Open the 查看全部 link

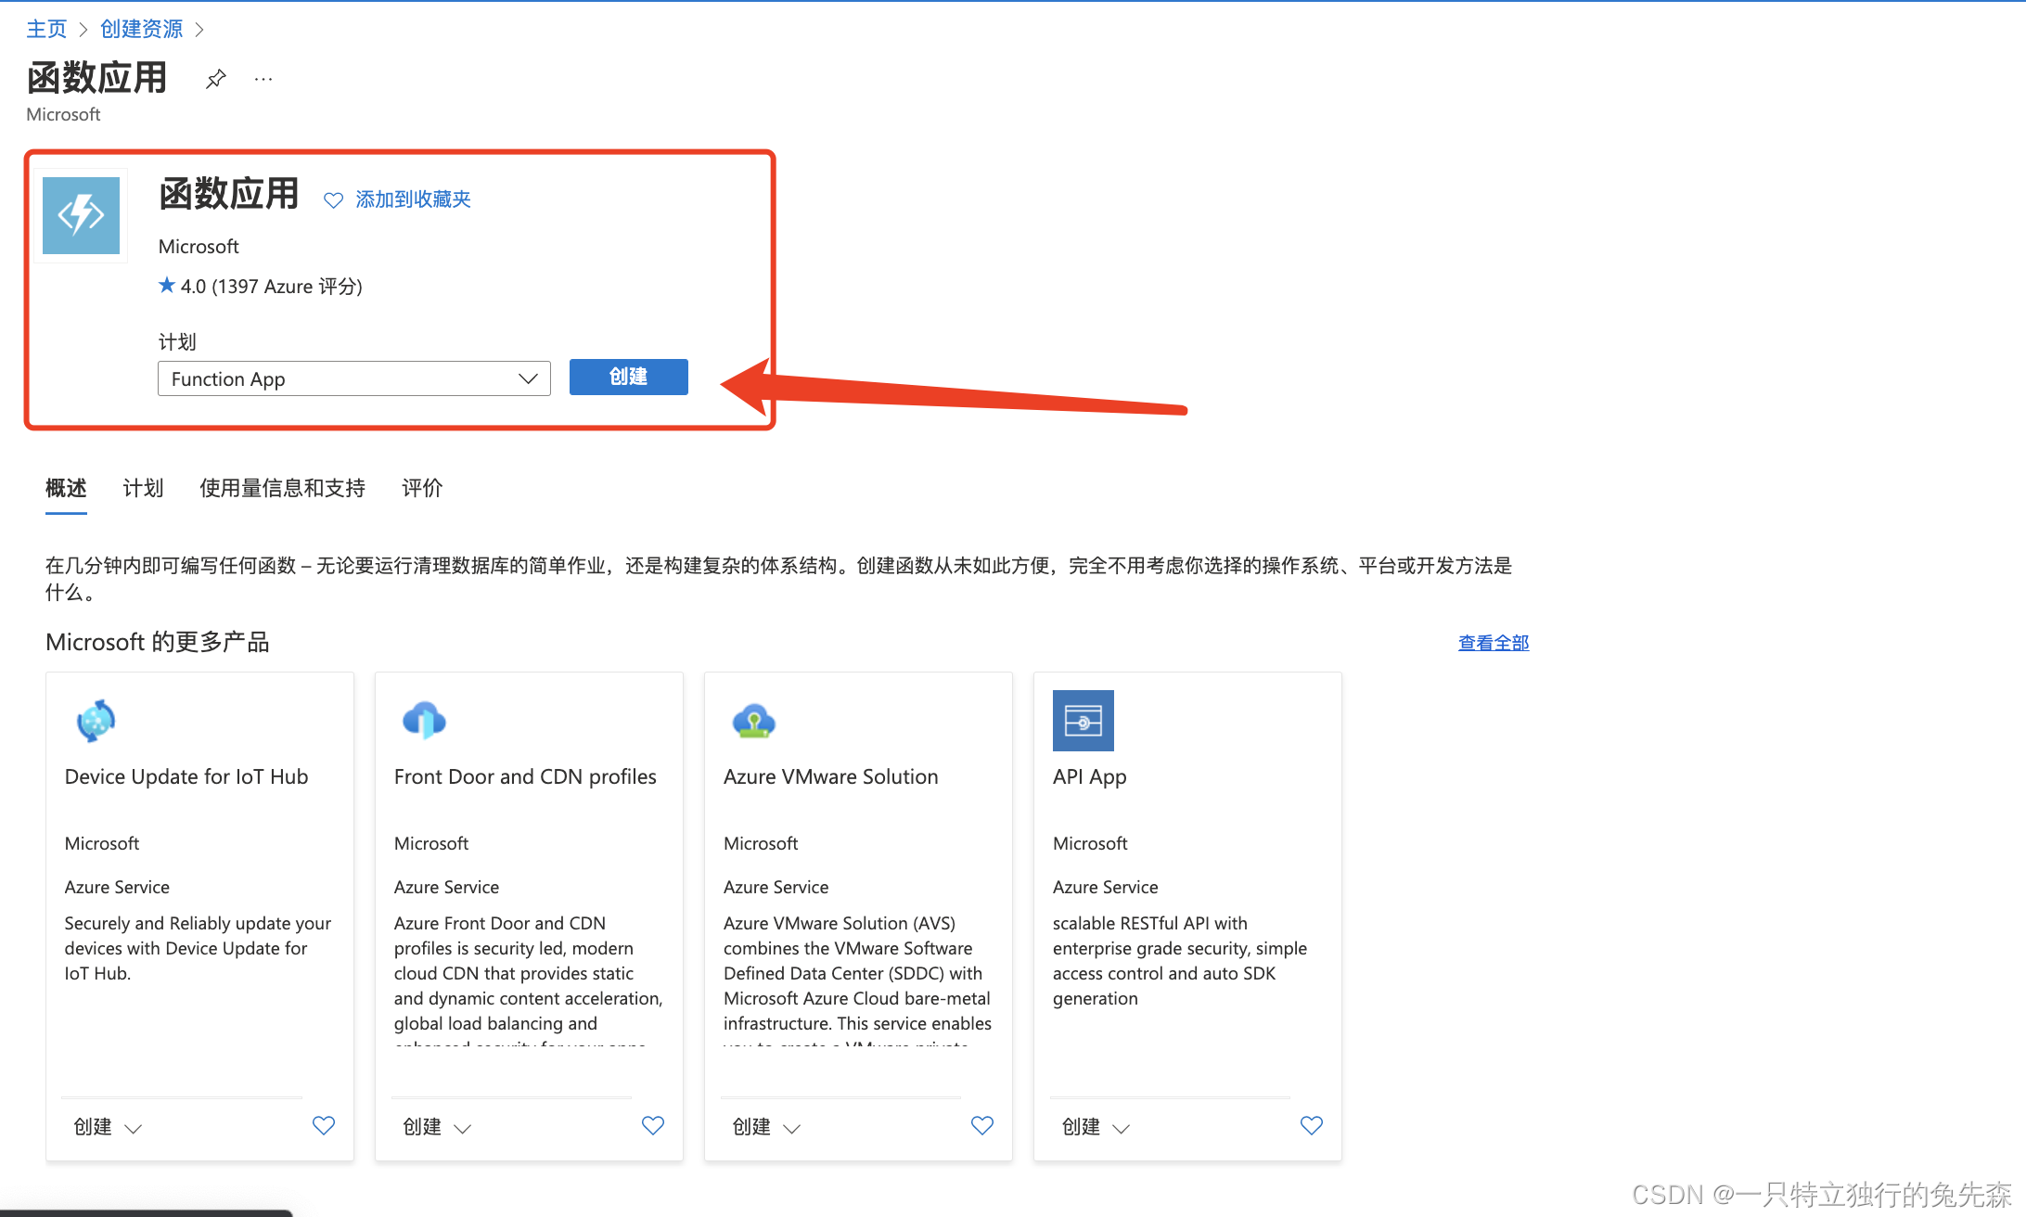click(x=1494, y=643)
